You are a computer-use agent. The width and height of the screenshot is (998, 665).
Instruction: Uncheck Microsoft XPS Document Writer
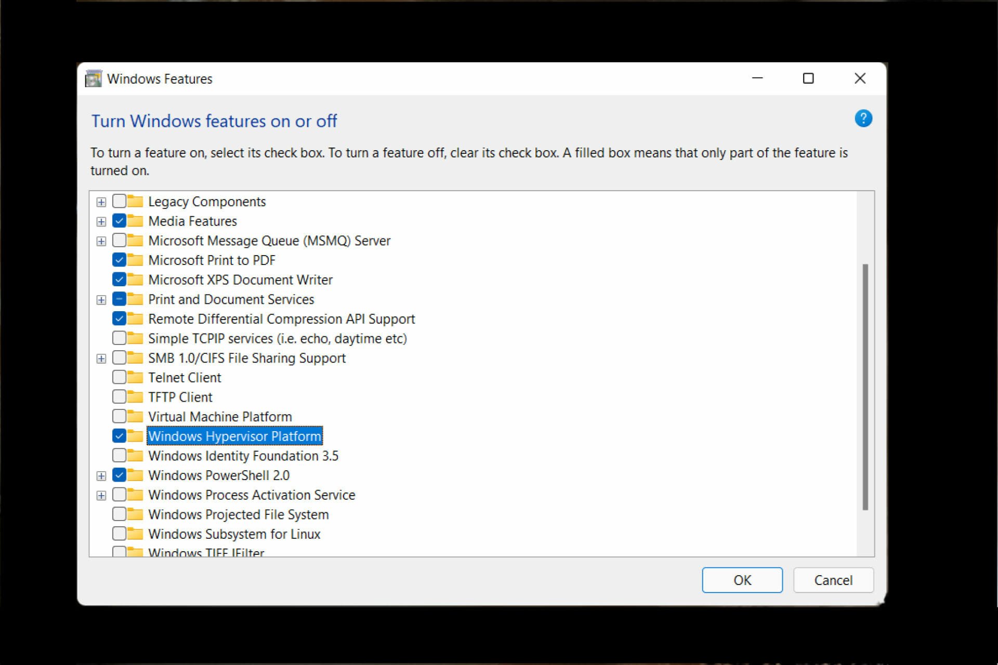pos(119,280)
